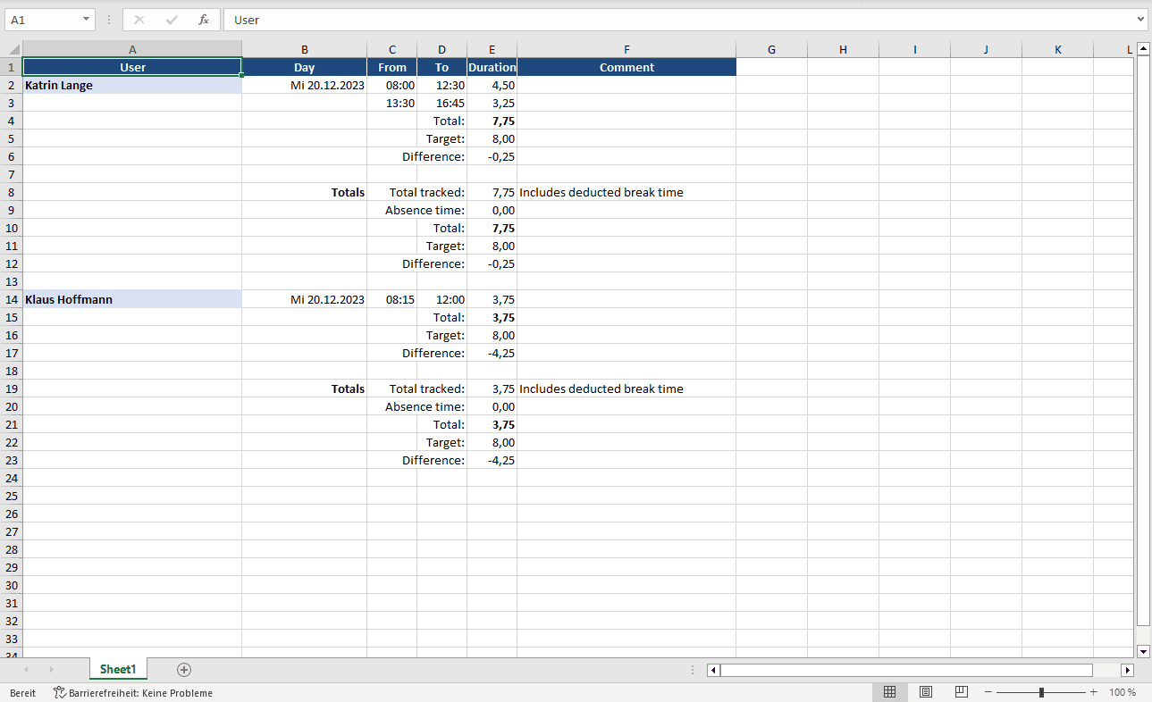Click the Cancel entry X icon
1152x702 pixels.
[139, 20]
